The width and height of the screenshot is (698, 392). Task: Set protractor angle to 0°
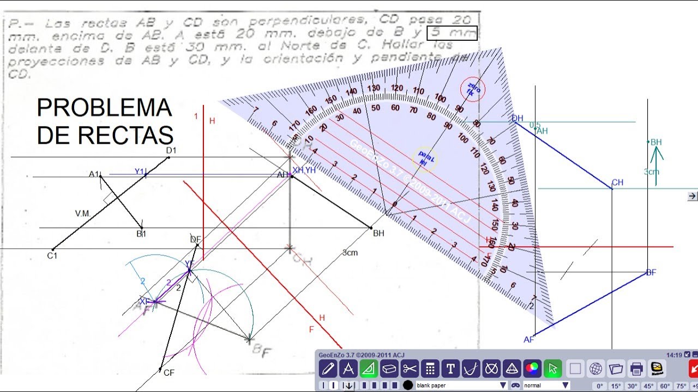[x=600, y=386]
